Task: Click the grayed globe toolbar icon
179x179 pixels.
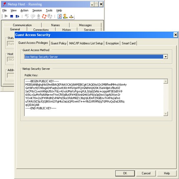Action: 50,16
